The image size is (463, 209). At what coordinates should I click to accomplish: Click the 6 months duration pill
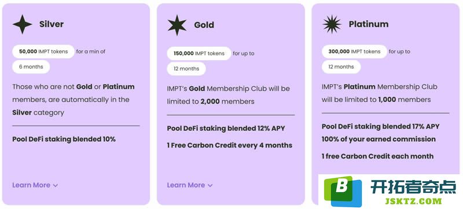tap(31, 67)
